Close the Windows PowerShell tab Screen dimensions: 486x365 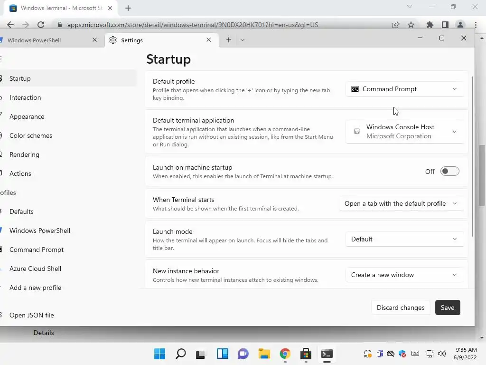(x=94, y=40)
